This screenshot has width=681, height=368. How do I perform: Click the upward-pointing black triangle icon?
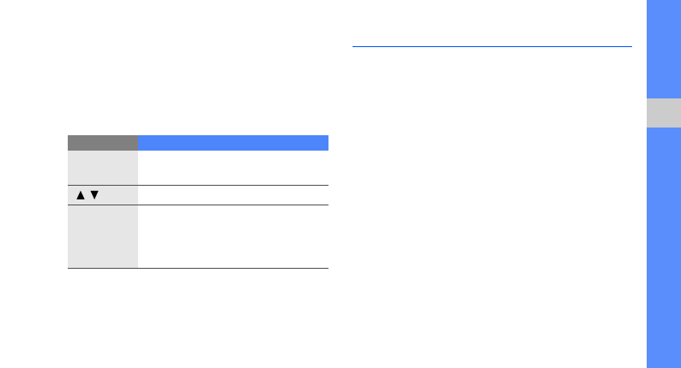[81, 195]
